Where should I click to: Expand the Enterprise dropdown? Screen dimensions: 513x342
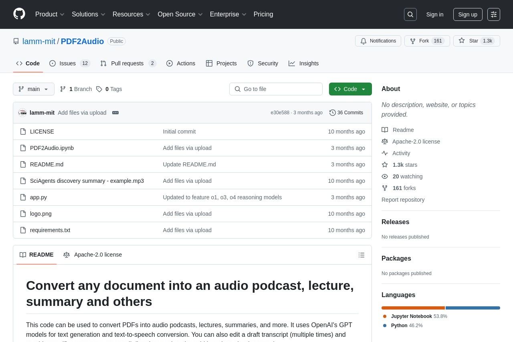228,14
